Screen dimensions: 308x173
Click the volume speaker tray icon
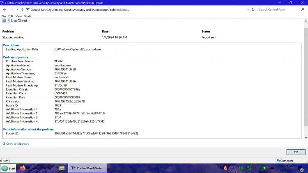(x=256, y=168)
